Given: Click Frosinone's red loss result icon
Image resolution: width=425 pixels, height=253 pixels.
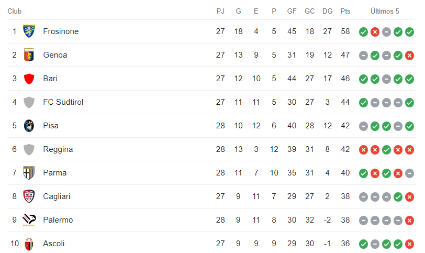Looking at the screenshot, I should 375,32.
